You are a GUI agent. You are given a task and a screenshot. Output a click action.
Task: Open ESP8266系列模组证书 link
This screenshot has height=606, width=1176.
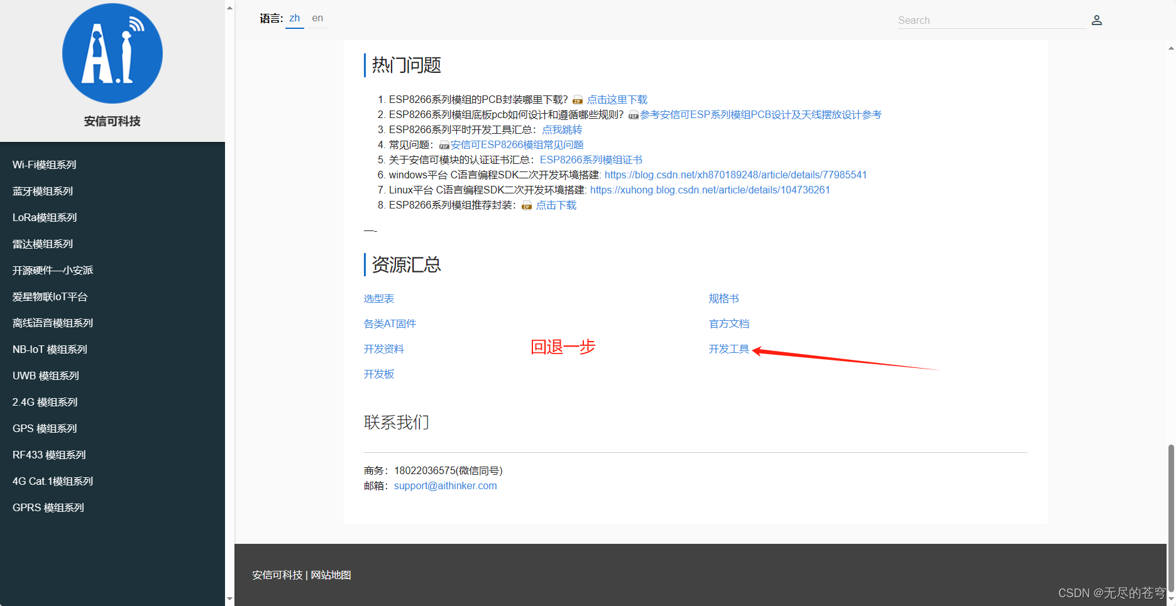(591, 160)
